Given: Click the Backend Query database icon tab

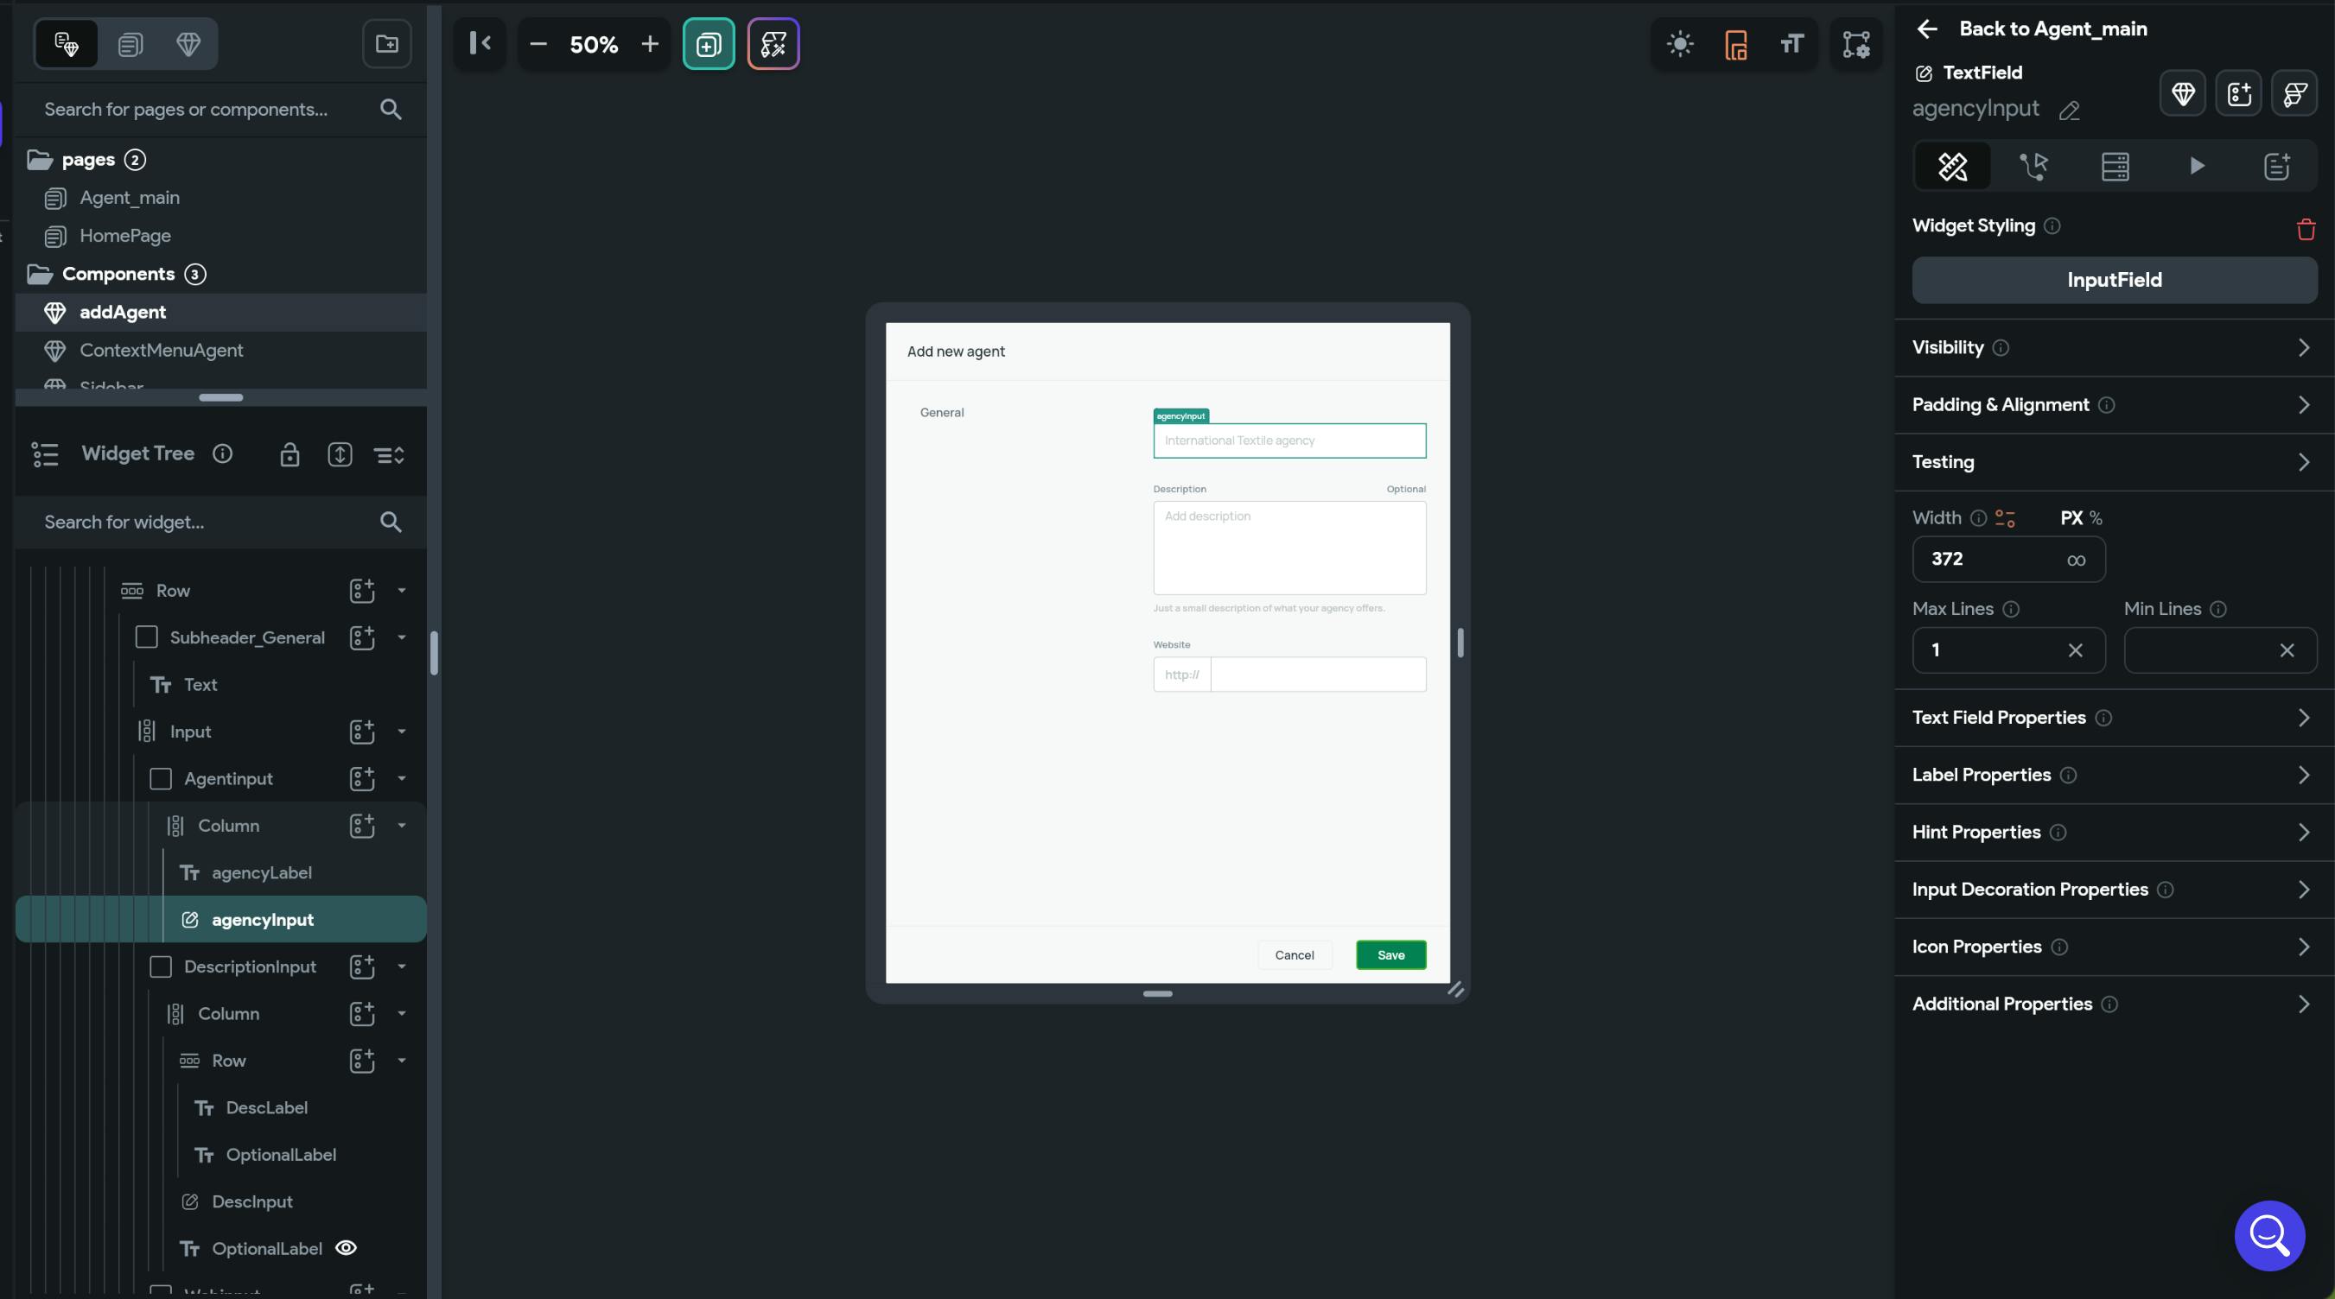Looking at the screenshot, I should coord(2115,166).
